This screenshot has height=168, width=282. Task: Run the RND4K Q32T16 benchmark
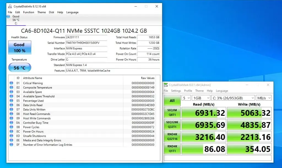click(172, 136)
